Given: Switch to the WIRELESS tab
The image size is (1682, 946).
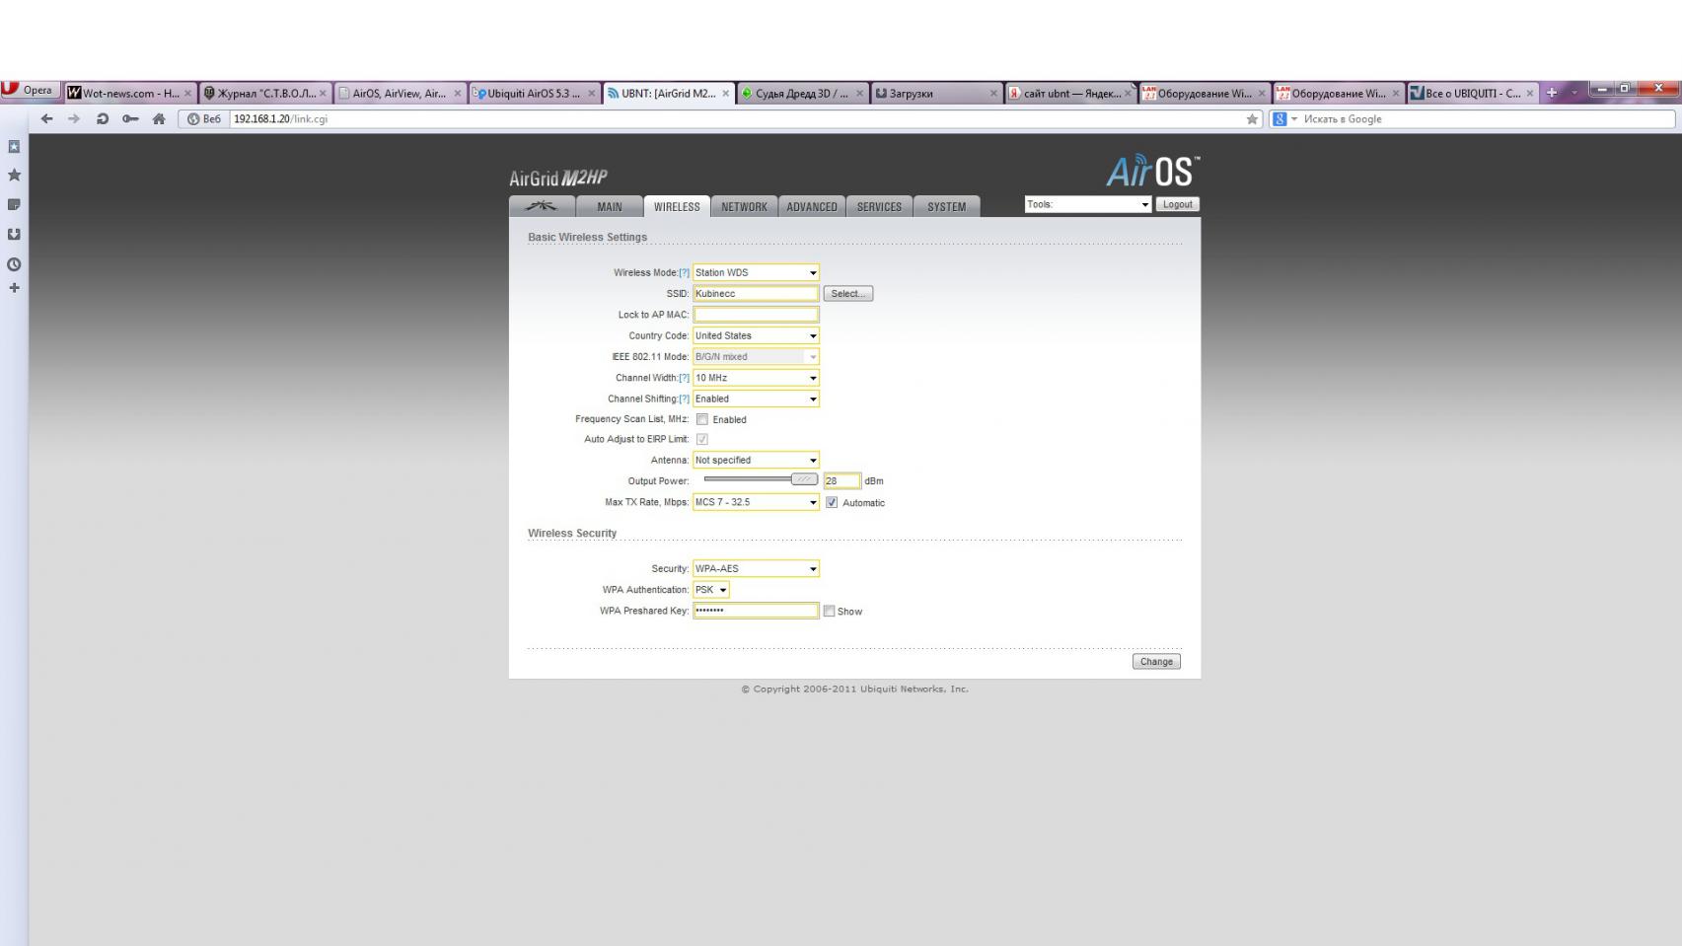Looking at the screenshot, I should (x=677, y=206).
